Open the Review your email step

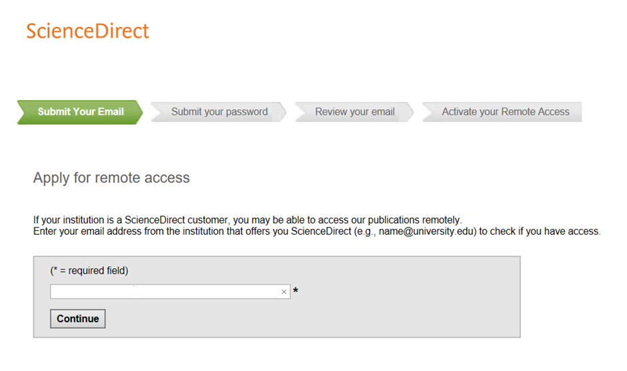pyautogui.click(x=355, y=112)
